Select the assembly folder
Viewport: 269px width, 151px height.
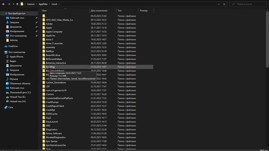[50, 47]
